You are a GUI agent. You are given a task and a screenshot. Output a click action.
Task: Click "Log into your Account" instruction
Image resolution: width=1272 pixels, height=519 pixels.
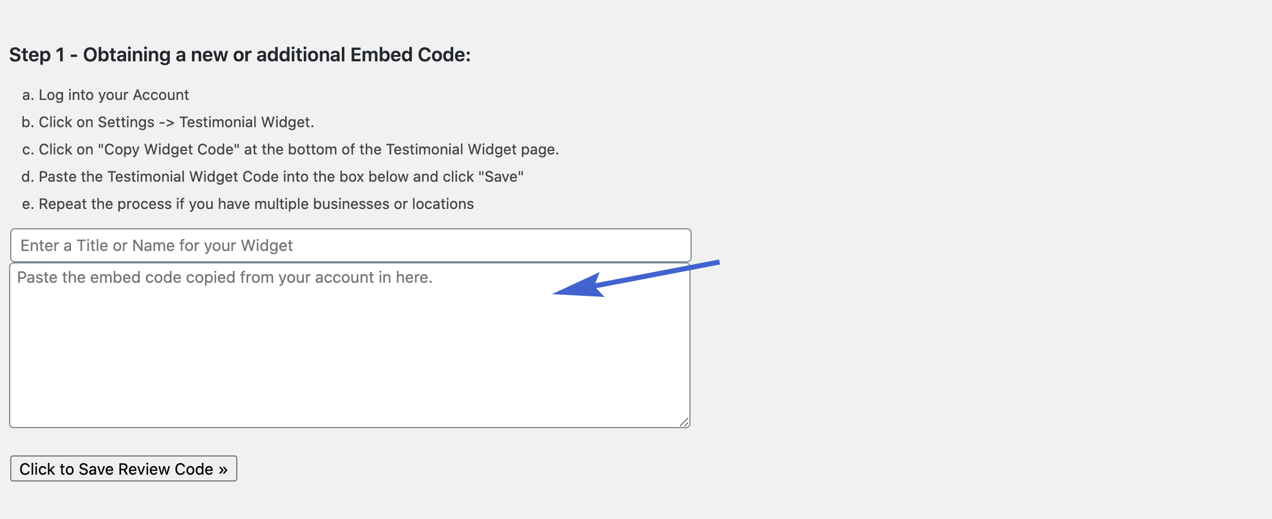[x=114, y=95]
